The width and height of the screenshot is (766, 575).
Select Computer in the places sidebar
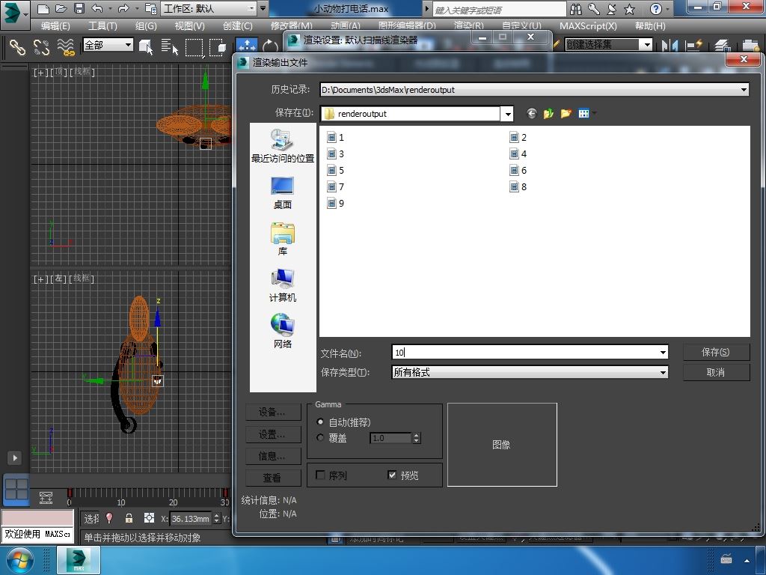point(282,285)
